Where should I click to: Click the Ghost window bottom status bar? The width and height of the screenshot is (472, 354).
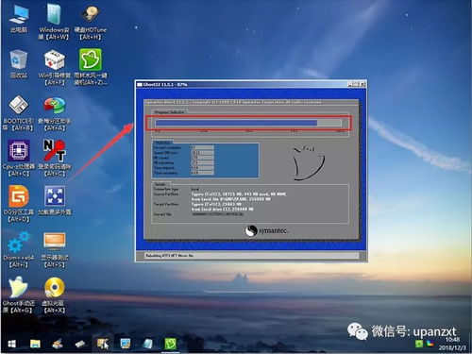[x=252, y=256]
